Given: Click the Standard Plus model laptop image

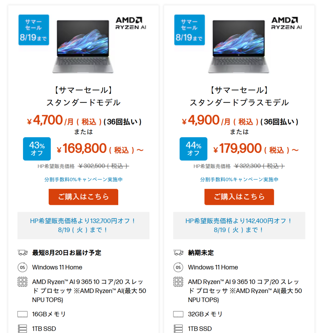Looking at the screenshot, I should click(239, 46).
